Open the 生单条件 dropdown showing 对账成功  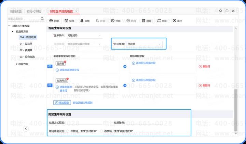(x=84, y=36)
